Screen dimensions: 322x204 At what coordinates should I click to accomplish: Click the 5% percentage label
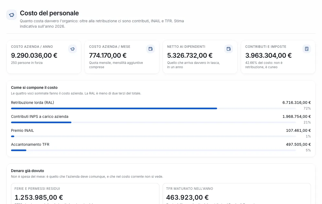click(x=308, y=150)
